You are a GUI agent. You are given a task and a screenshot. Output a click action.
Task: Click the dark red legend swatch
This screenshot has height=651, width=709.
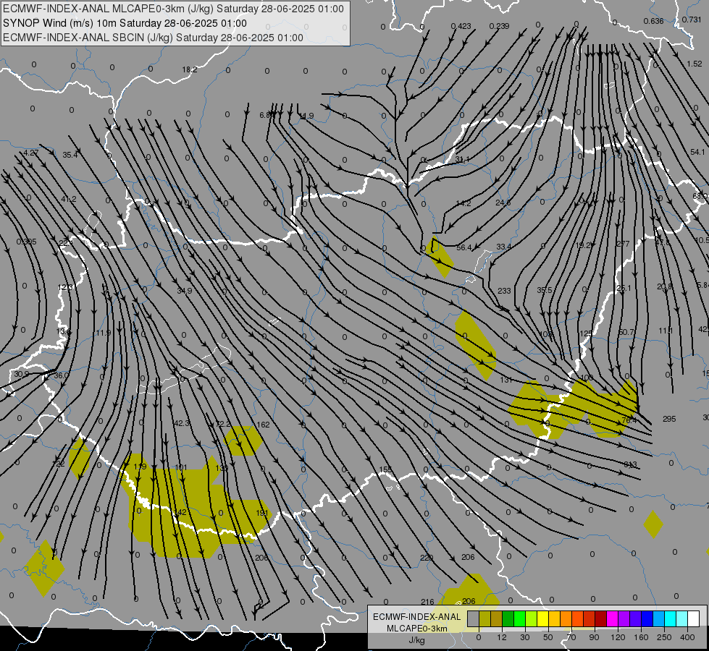pyautogui.click(x=601, y=619)
